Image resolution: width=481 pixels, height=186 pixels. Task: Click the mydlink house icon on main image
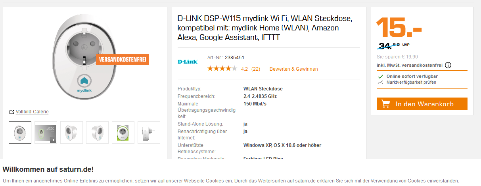[x=84, y=80]
